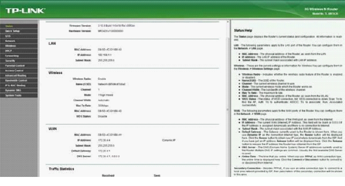The image size is (345, 186).
Task: Click the Wireless Name (SSID) value
Action: coord(111,84)
